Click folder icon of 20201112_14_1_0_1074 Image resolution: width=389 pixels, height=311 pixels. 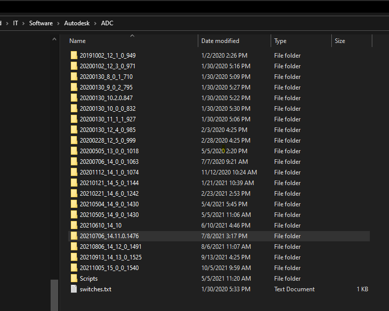(x=74, y=172)
